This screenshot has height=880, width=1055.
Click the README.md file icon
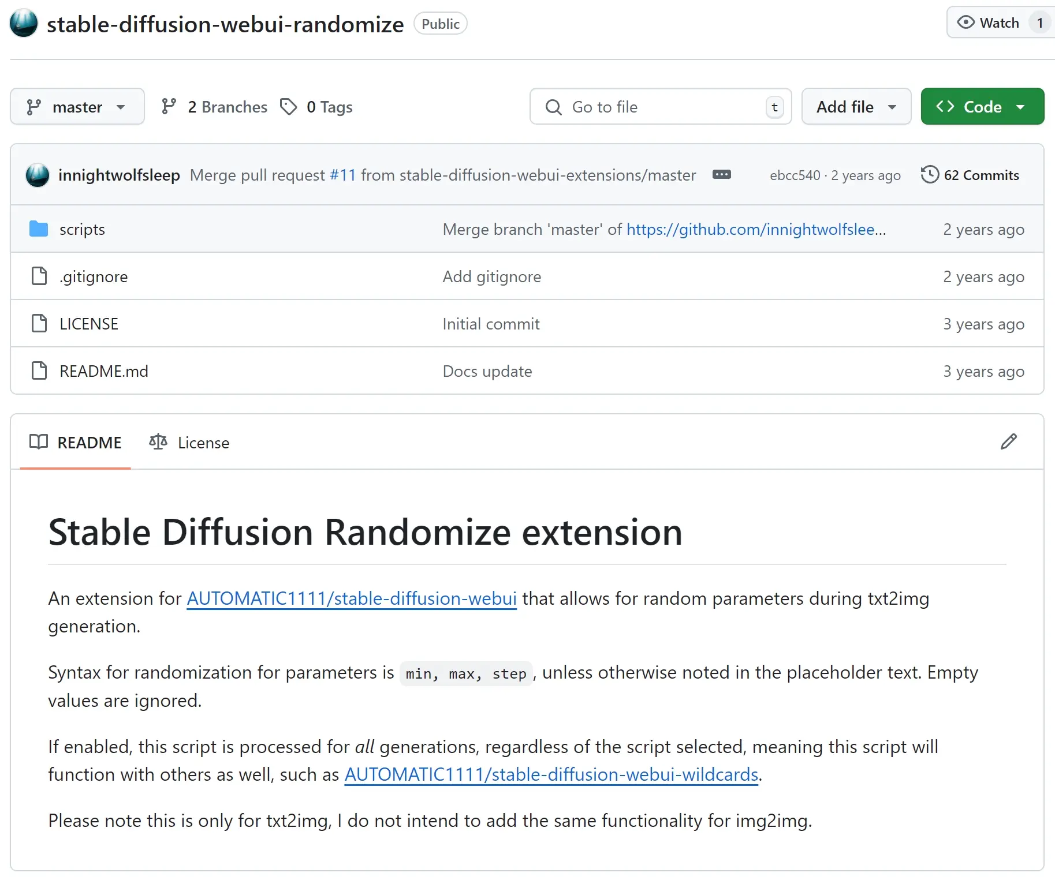(x=39, y=371)
